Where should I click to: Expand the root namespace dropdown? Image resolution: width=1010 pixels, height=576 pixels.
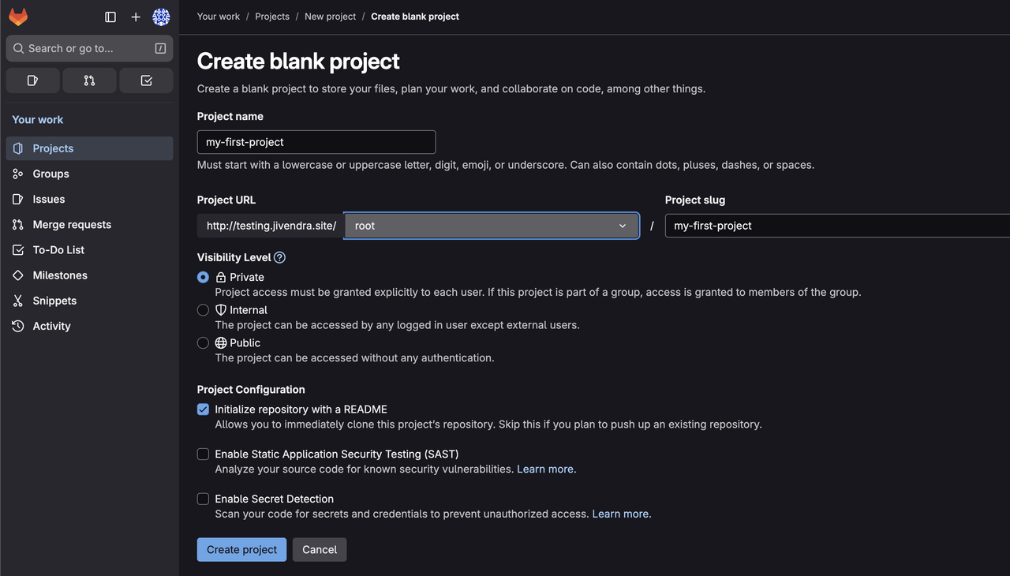point(491,226)
